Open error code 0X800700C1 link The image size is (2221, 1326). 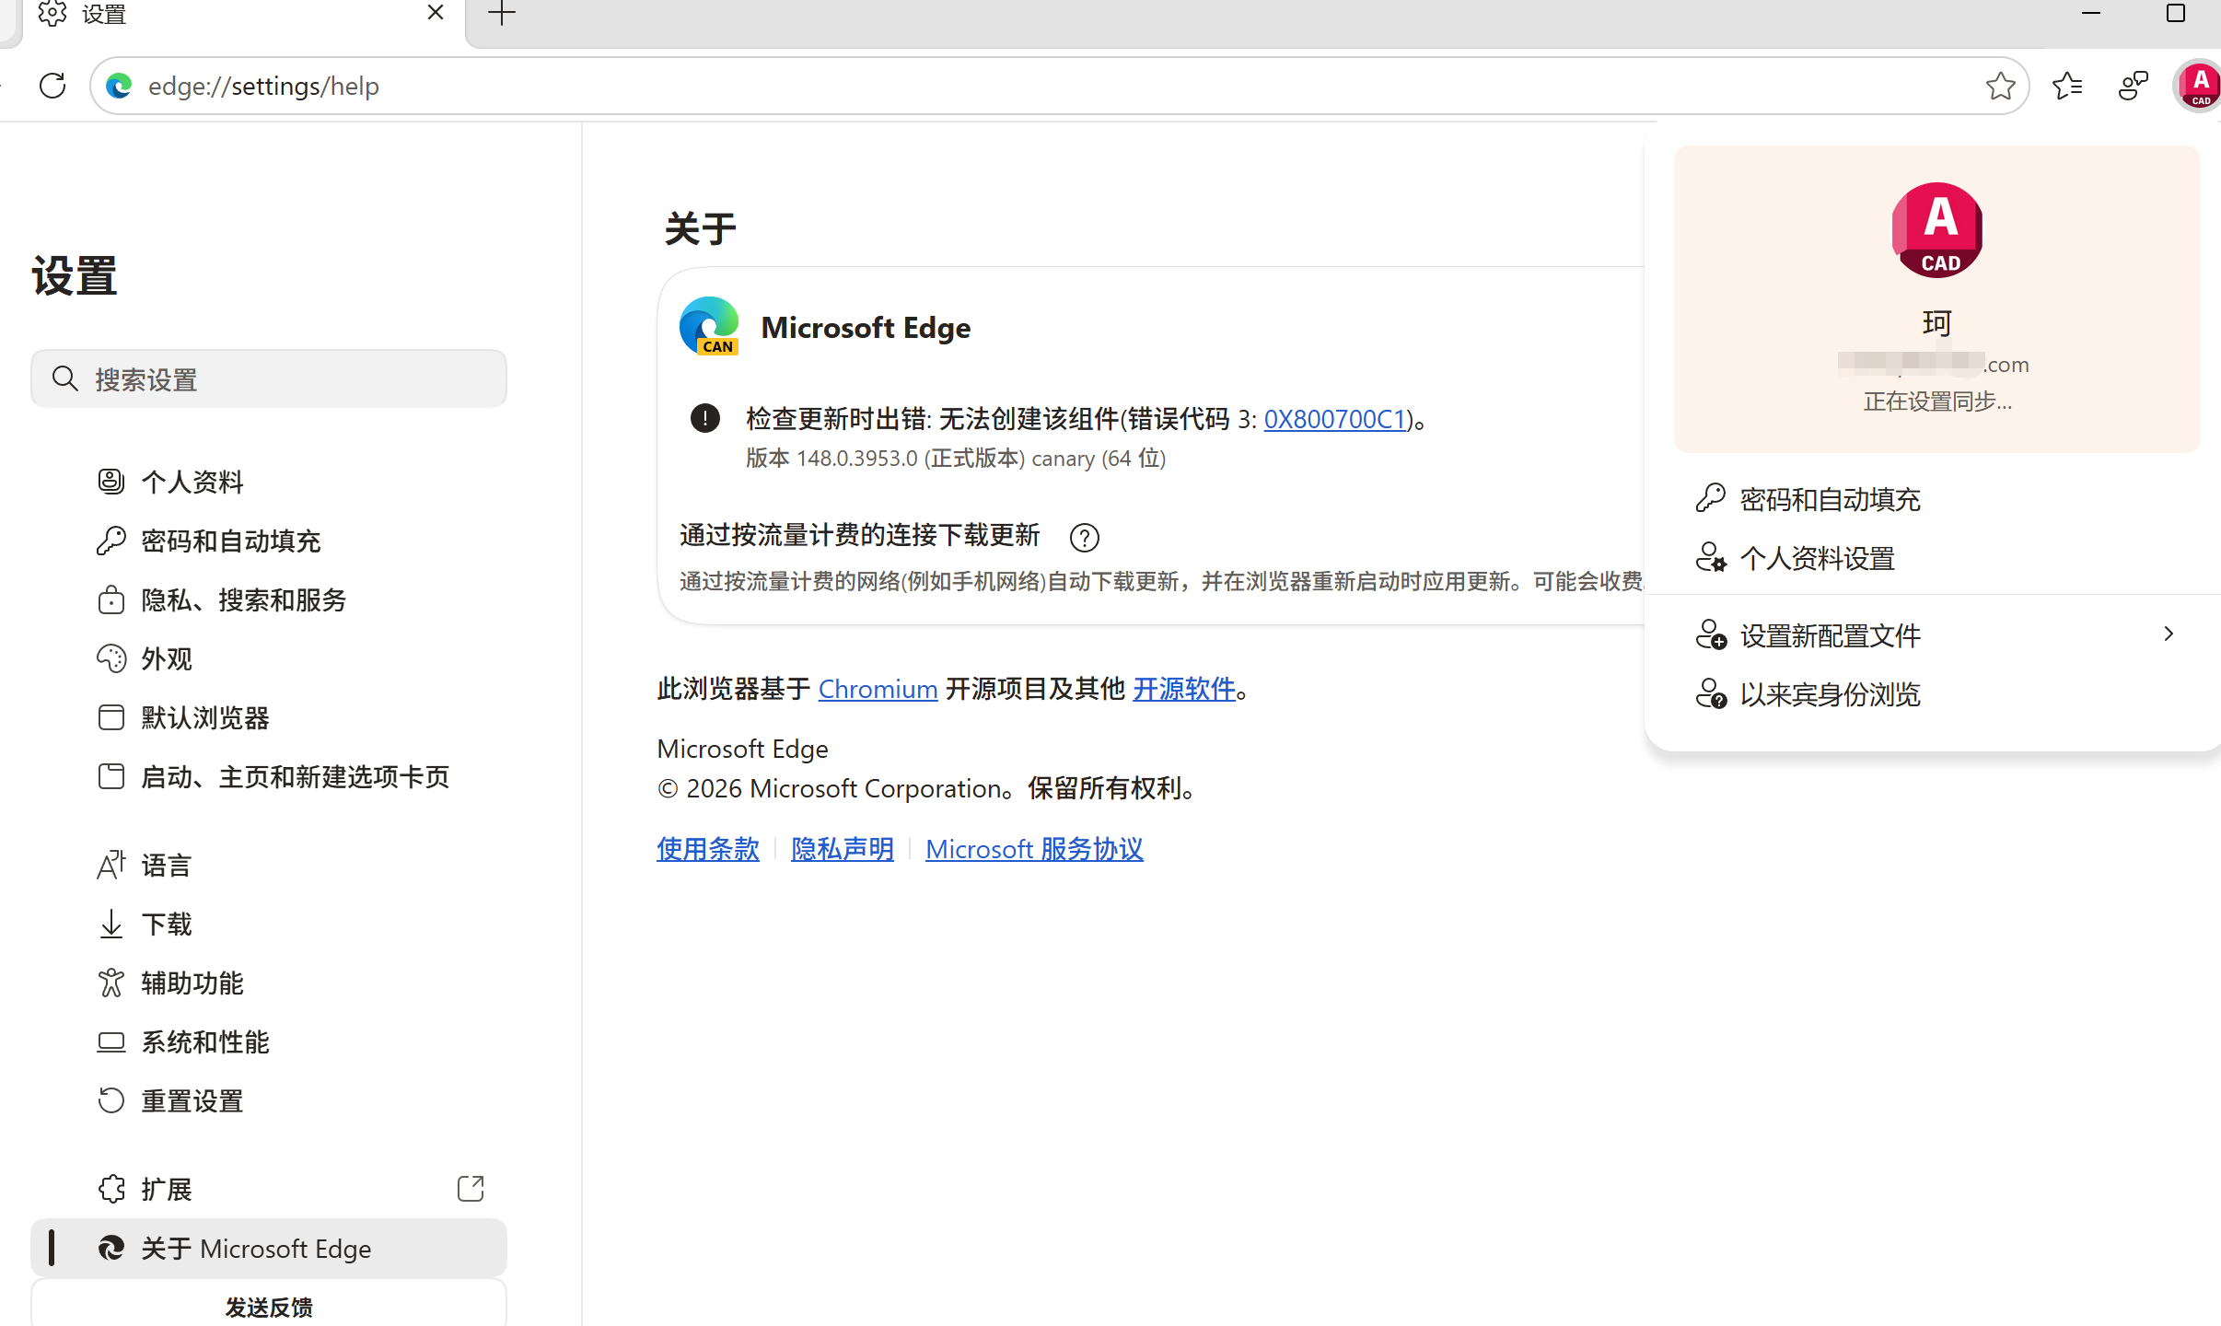coord(1334,419)
